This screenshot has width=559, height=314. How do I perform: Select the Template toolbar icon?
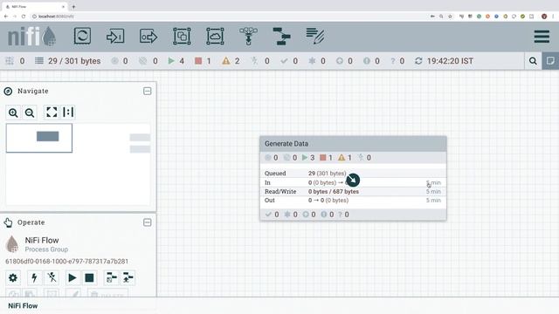281,37
